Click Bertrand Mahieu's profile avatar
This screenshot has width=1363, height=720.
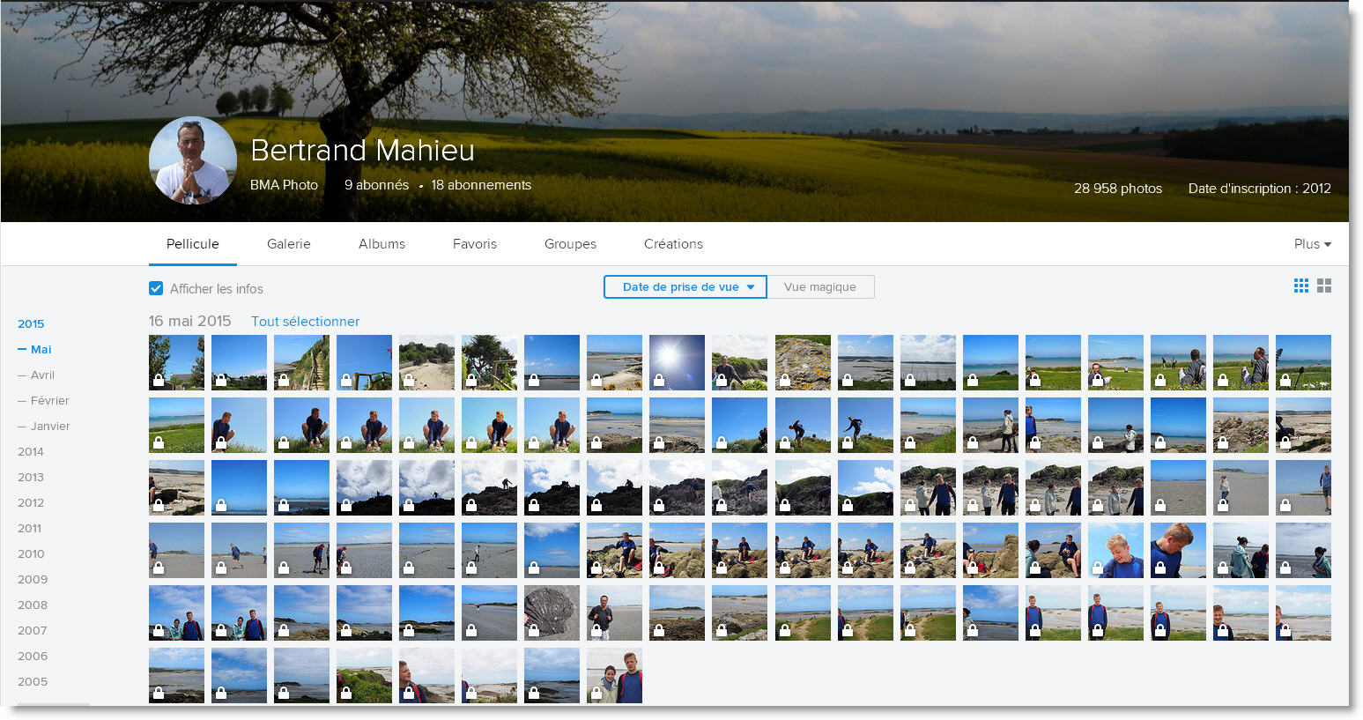coord(192,160)
